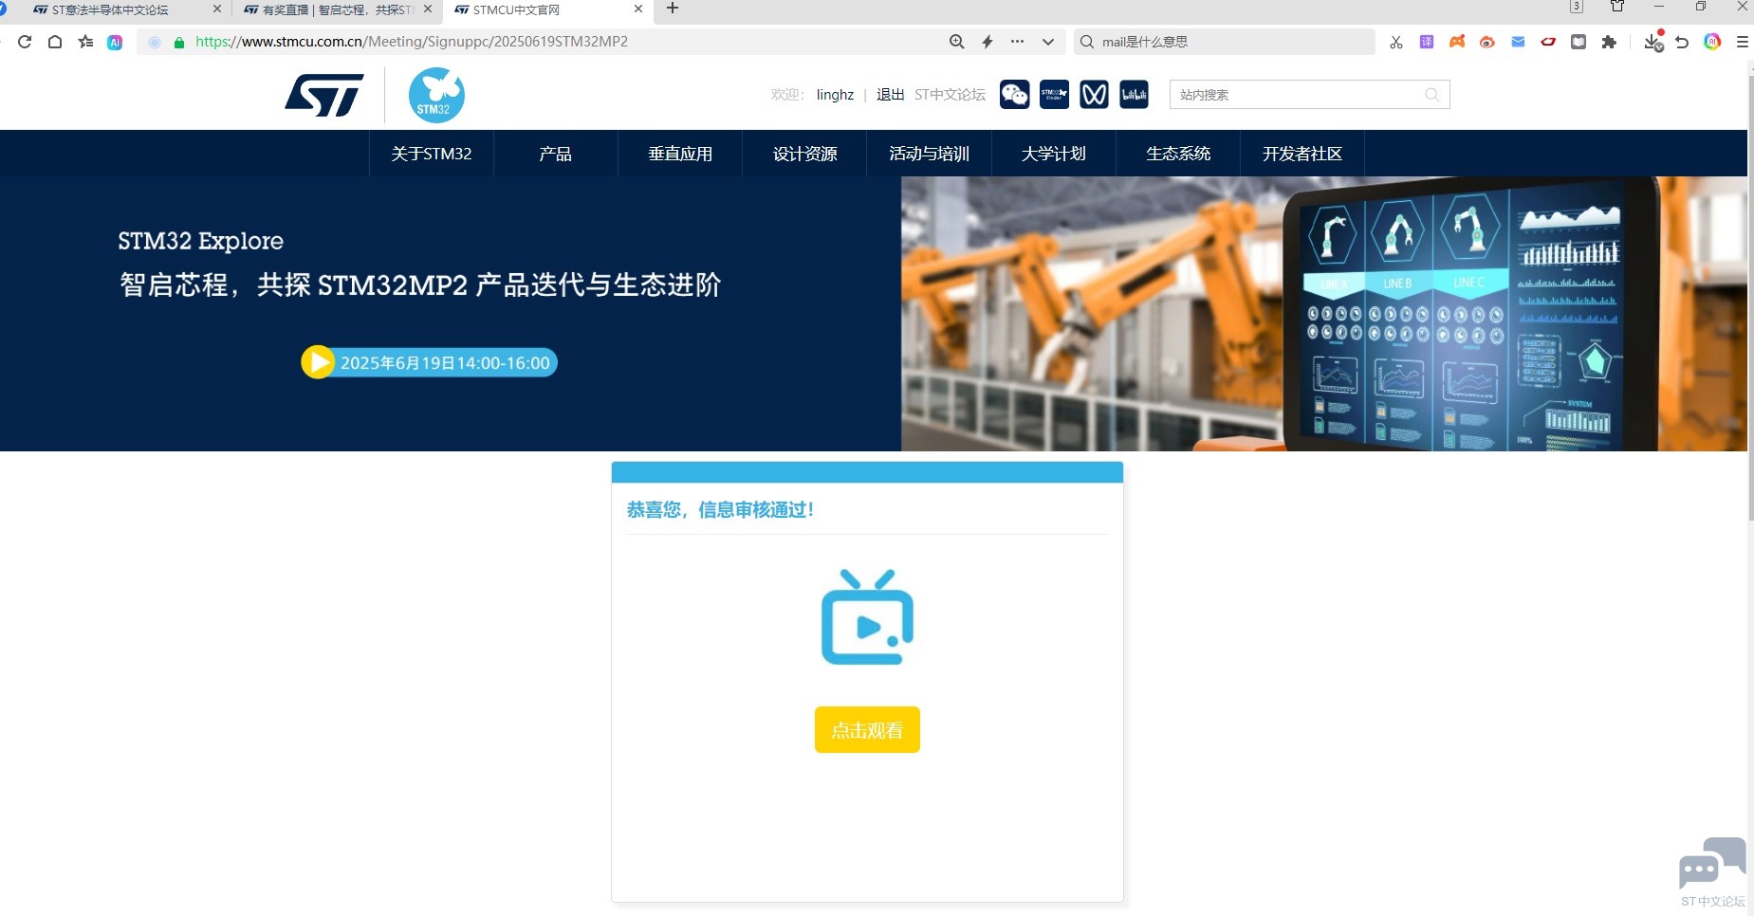
Task: Open the M-shaped app icon in the header
Action: (1095, 95)
